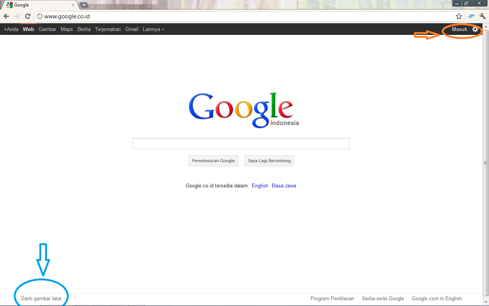The height and width of the screenshot is (306, 489).
Task: Open Terjemahan translate link
Action: click(x=108, y=29)
